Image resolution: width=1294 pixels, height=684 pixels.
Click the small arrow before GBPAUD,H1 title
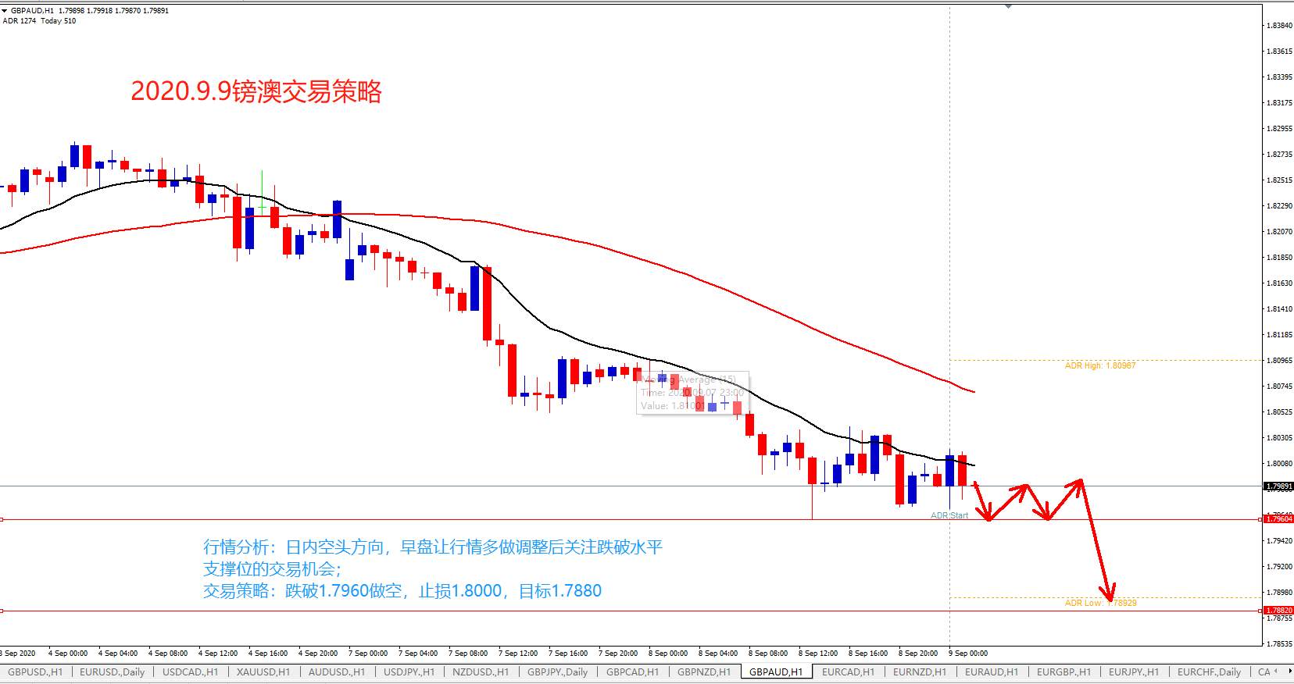click(5, 11)
